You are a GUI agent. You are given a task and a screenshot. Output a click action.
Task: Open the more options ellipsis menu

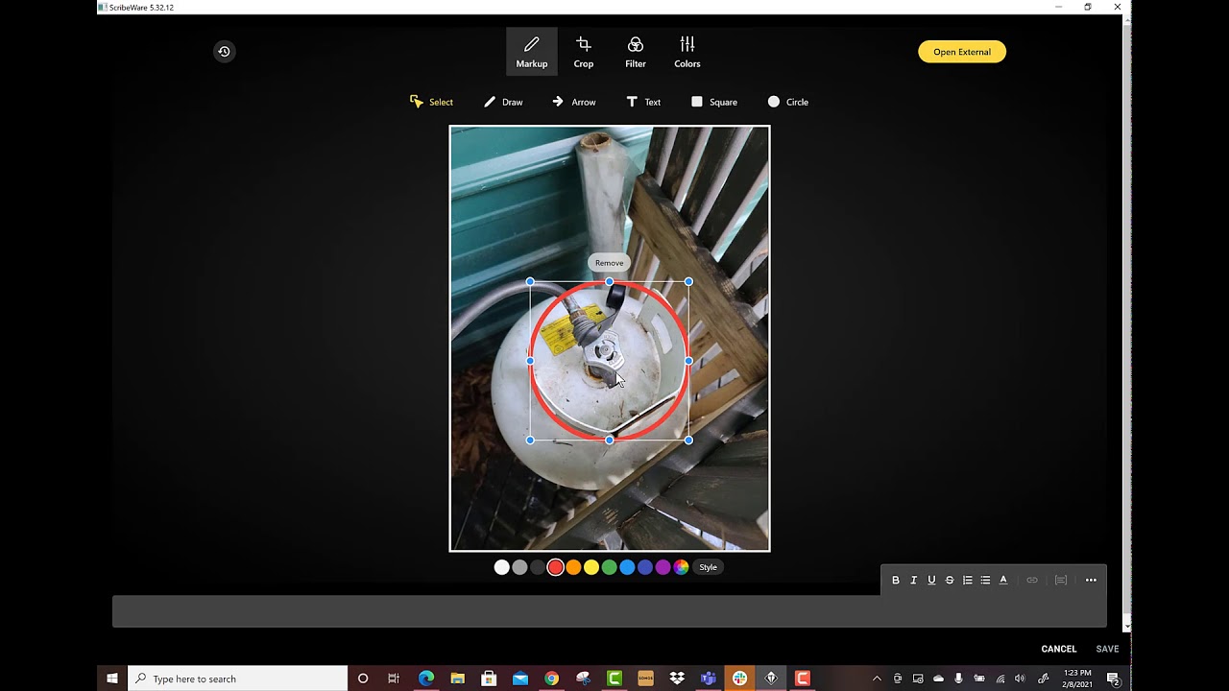1091,580
